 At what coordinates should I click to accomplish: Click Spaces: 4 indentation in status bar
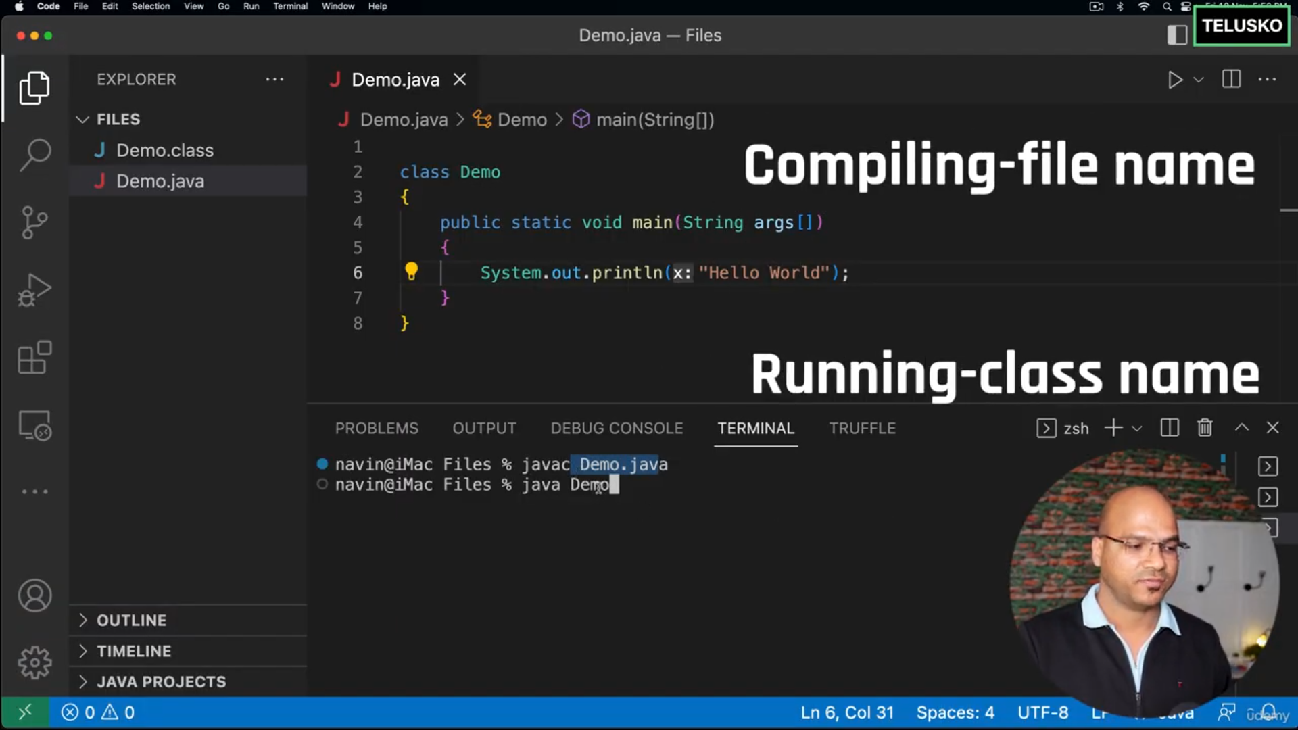(x=955, y=712)
